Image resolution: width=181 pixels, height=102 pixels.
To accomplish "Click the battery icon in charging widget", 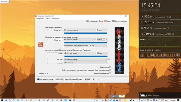I will tap(143, 95).
